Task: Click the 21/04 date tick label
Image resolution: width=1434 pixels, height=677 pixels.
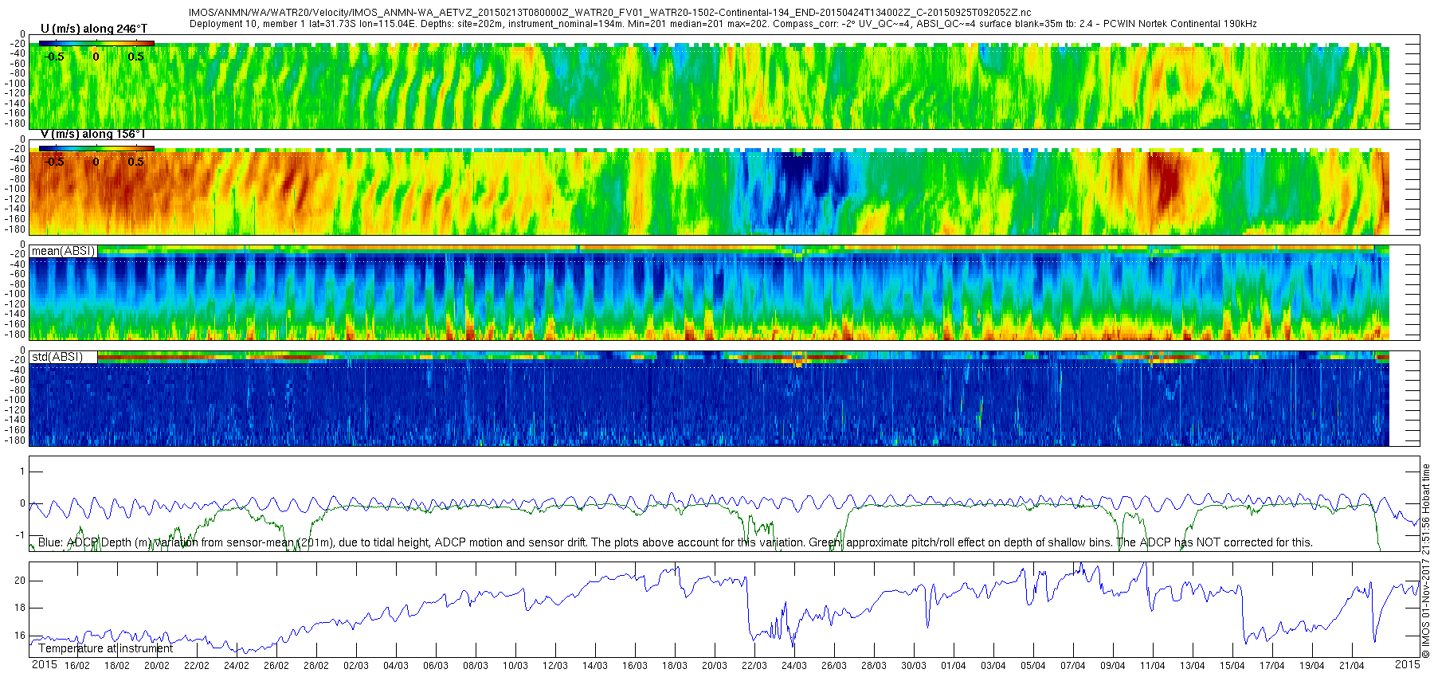Action: 1352,666
